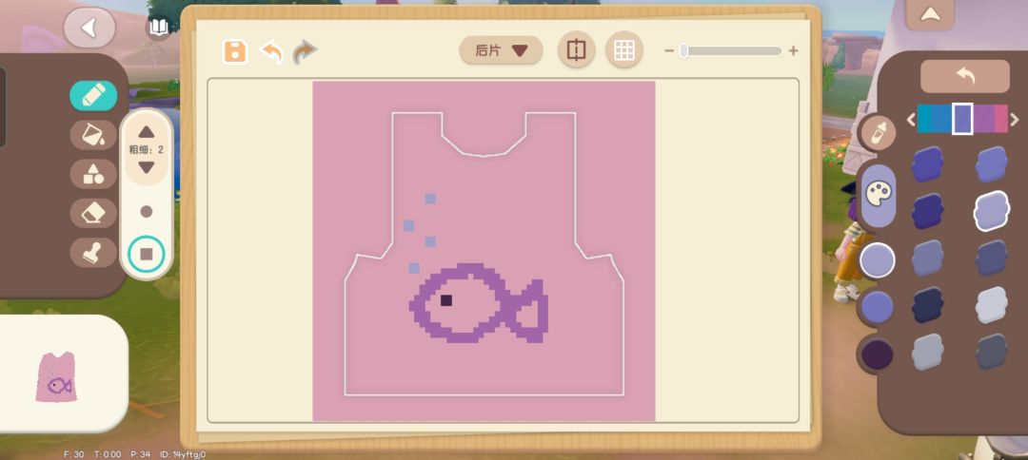Select the top-right periwinkle swatch
The image size is (1028, 460).
pyautogui.click(x=991, y=164)
